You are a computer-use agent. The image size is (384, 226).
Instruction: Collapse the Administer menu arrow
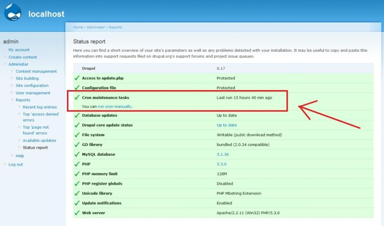pyautogui.click(x=5, y=64)
